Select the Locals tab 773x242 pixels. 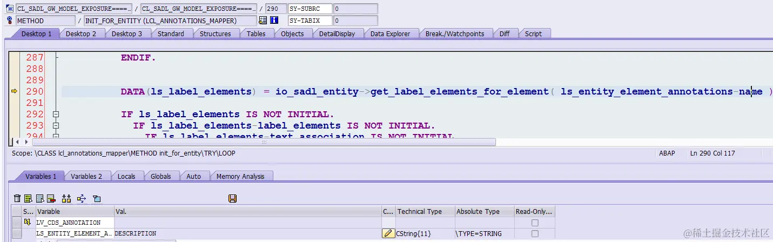(126, 176)
